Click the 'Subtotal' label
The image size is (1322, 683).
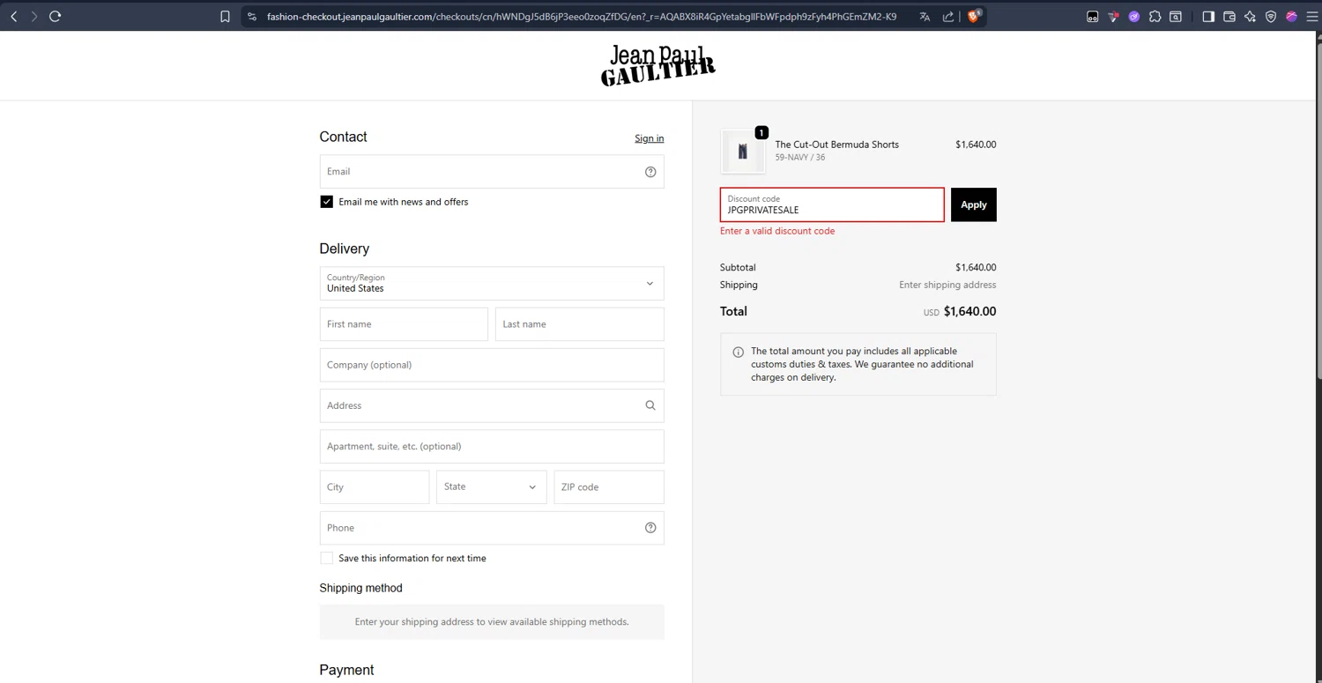pyautogui.click(x=738, y=267)
